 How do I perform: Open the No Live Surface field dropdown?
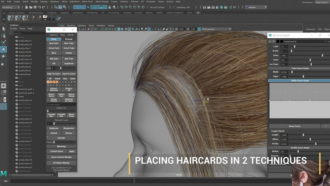coord(158,7)
